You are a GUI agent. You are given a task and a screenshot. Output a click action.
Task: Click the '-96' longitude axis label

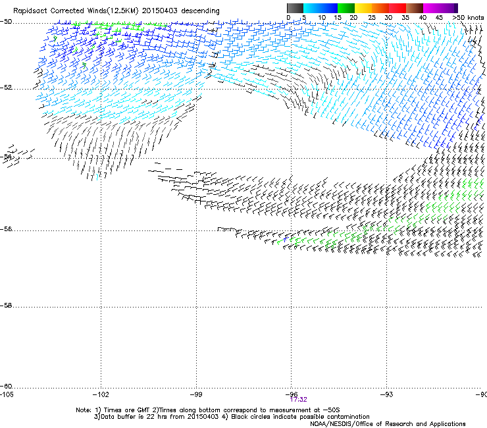(292, 394)
